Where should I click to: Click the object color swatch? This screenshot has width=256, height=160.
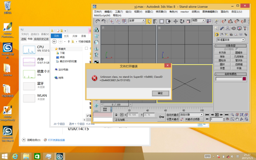pyautogui.click(x=244, y=79)
